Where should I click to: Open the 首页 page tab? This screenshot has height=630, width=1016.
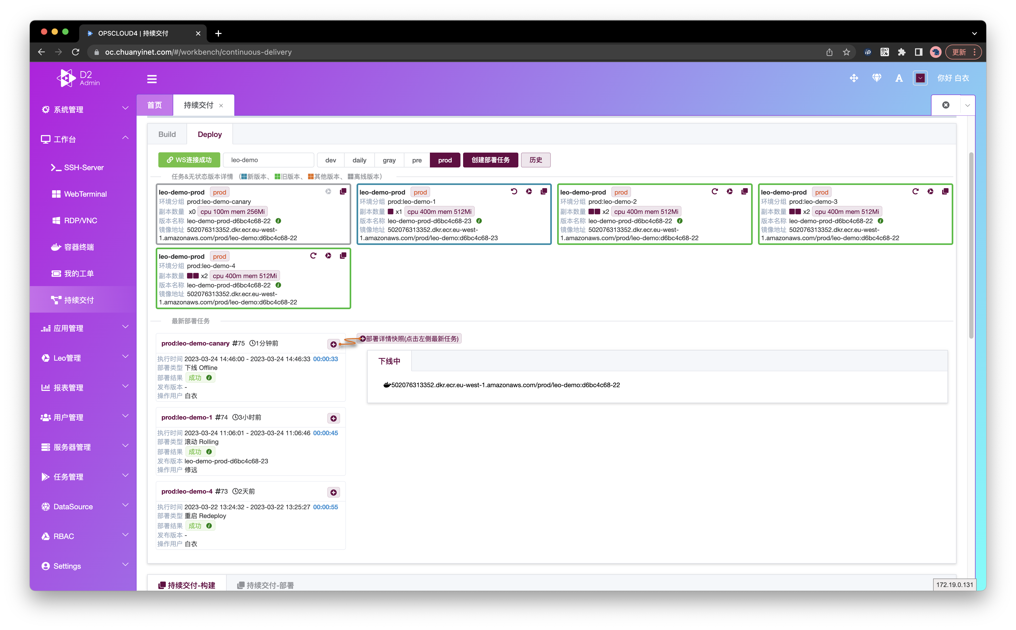tap(154, 105)
